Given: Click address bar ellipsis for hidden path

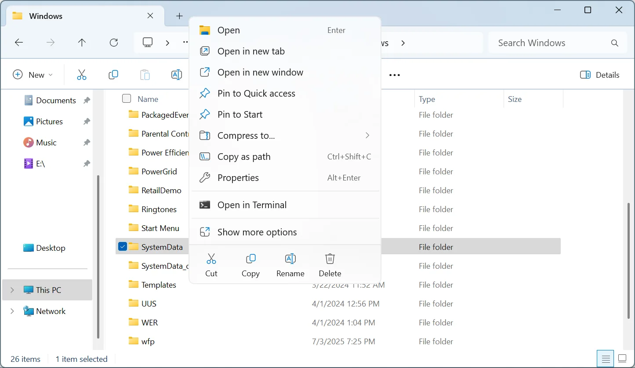Looking at the screenshot, I should [x=186, y=43].
